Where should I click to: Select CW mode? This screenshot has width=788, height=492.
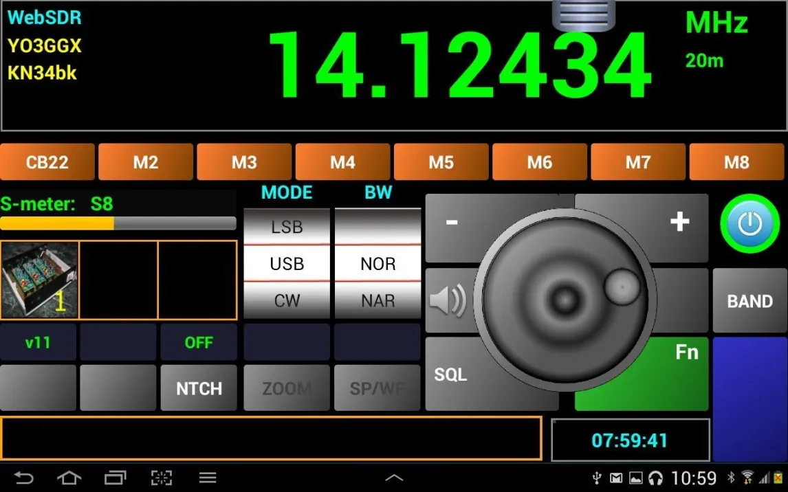point(287,301)
